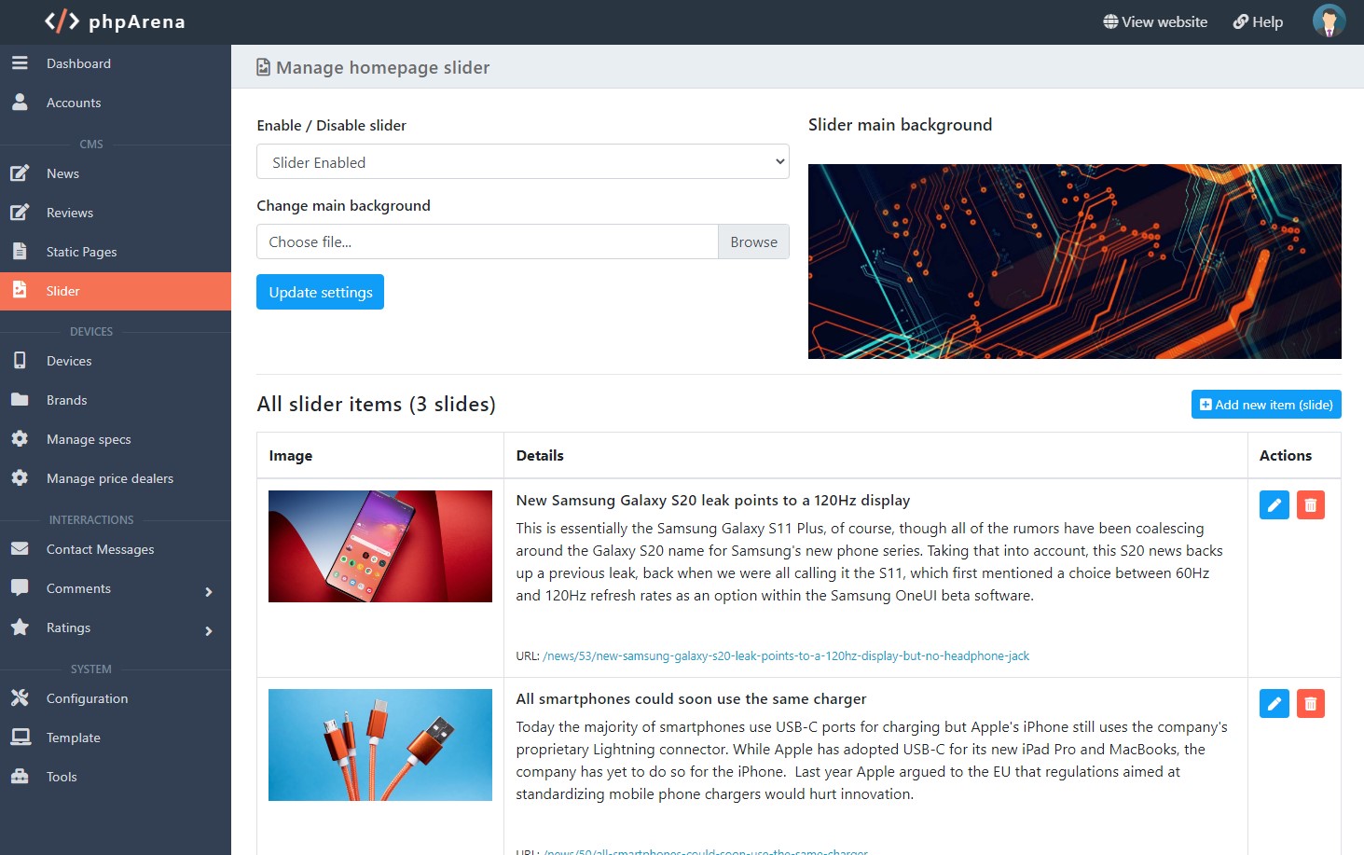This screenshot has width=1364, height=855.
Task: Open the Enable/Disable slider dropdown
Action: coord(522,162)
